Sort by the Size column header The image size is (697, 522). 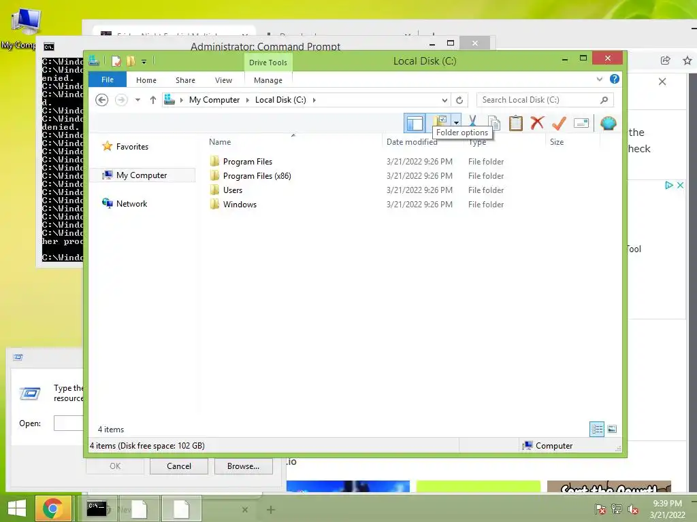(557, 142)
